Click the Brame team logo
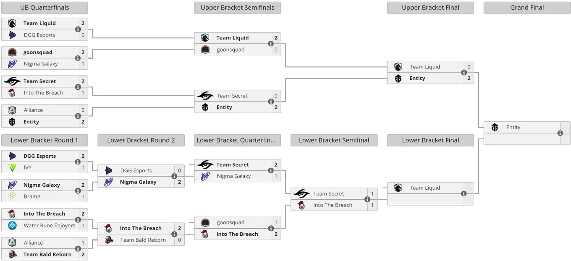The image size is (571, 261). (x=12, y=196)
